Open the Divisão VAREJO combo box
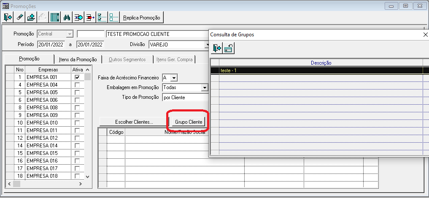Screen dimensions: 429x198 (179, 45)
